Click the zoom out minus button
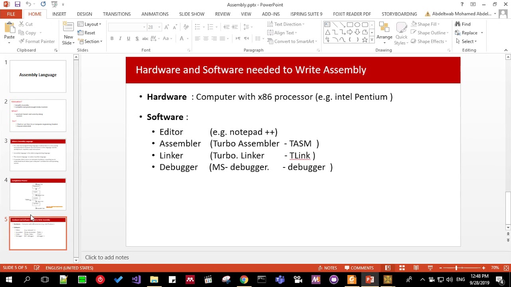Screen dimensions: 511x287 [x=440, y=268]
